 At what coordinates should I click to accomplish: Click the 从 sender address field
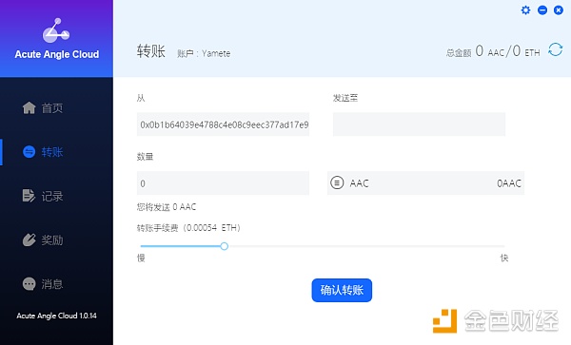pyautogui.click(x=223, y=125)
